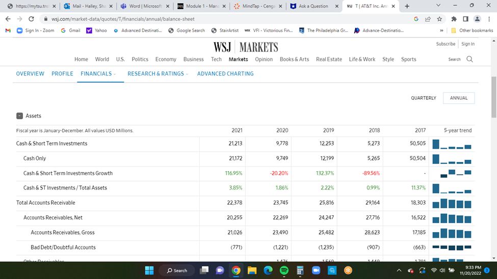Open the Google icon in address bar
Screen dimensions: 497x279
(416, 19)
